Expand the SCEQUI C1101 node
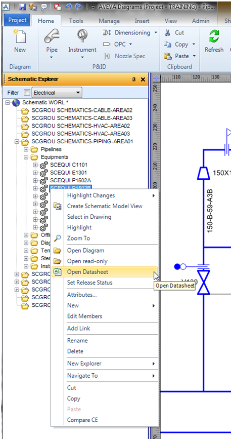Screen dimensions: 233x440 pos(35,165)
